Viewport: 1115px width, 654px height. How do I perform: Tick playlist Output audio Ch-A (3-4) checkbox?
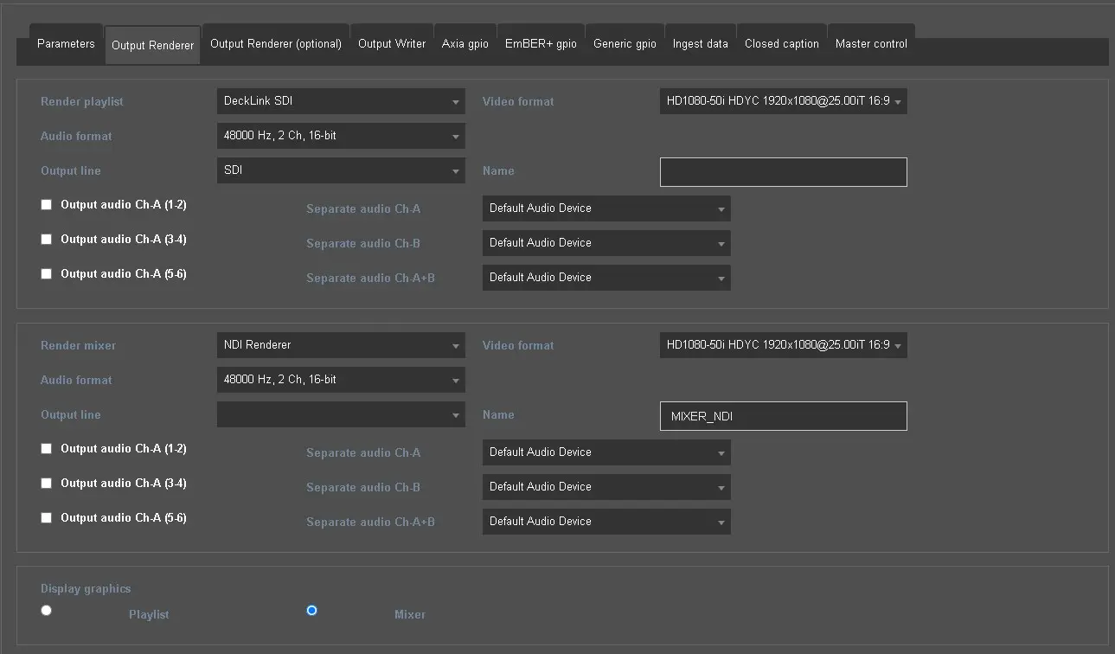(x=47, y=240)
